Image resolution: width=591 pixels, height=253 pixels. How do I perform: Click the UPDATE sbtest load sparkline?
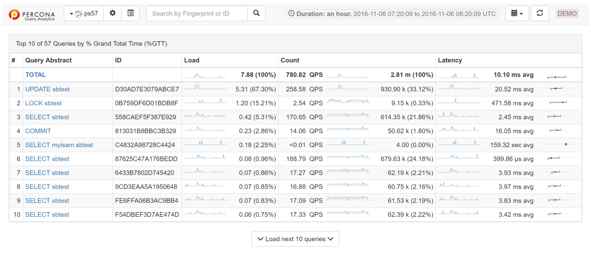coord(204,87)
